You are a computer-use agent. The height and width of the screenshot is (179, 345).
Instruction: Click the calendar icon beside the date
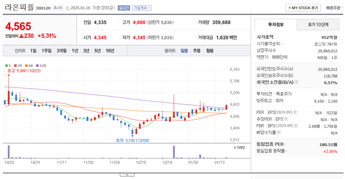(67, 8)
